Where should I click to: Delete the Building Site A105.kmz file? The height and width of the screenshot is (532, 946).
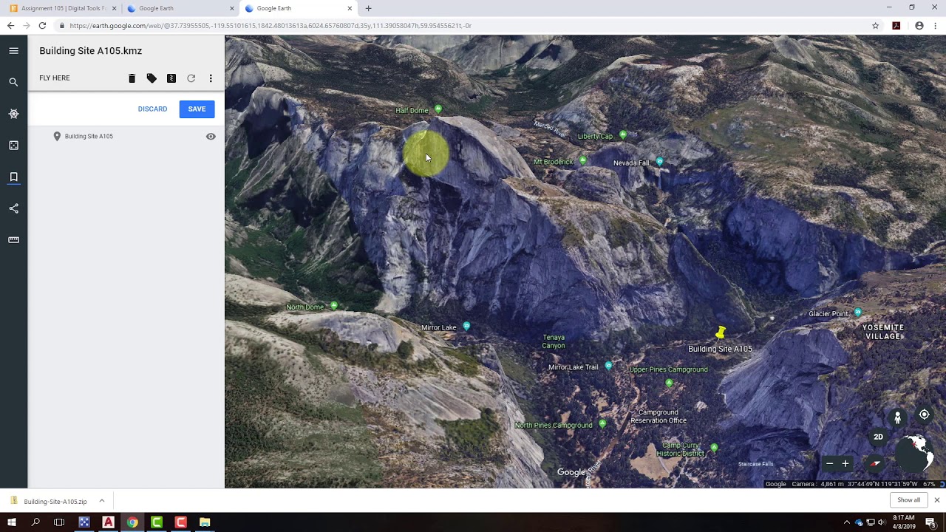[132, 78]
